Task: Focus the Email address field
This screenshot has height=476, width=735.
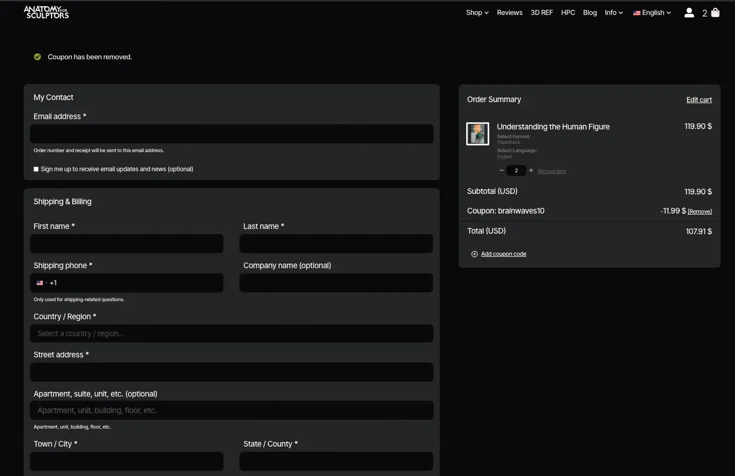Action: (x=232, y=134)
